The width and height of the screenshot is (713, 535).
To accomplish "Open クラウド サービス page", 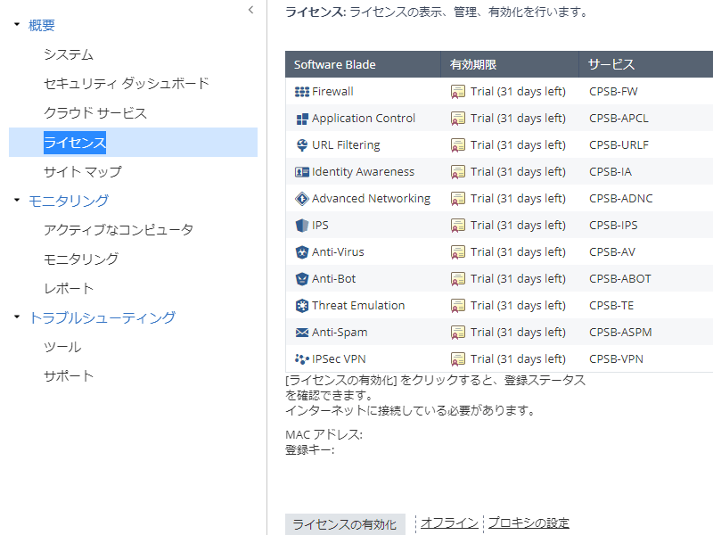I will (95, 113).
